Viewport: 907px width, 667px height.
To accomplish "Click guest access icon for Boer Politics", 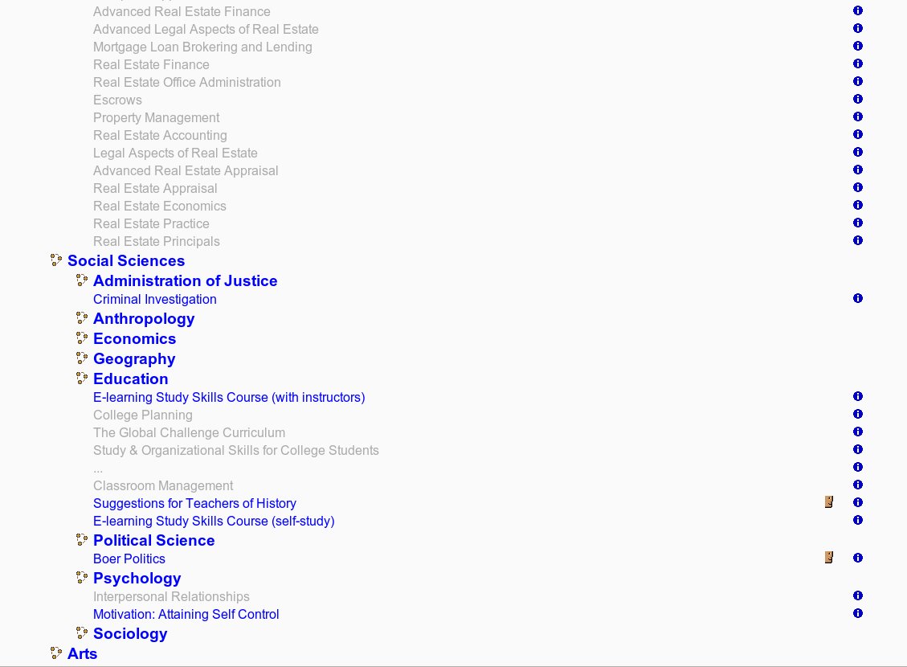I will click(x=829, y=557).
